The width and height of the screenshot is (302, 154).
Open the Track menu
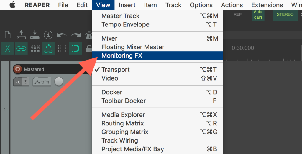173,5
